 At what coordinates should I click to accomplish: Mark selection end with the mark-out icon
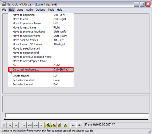79,125
